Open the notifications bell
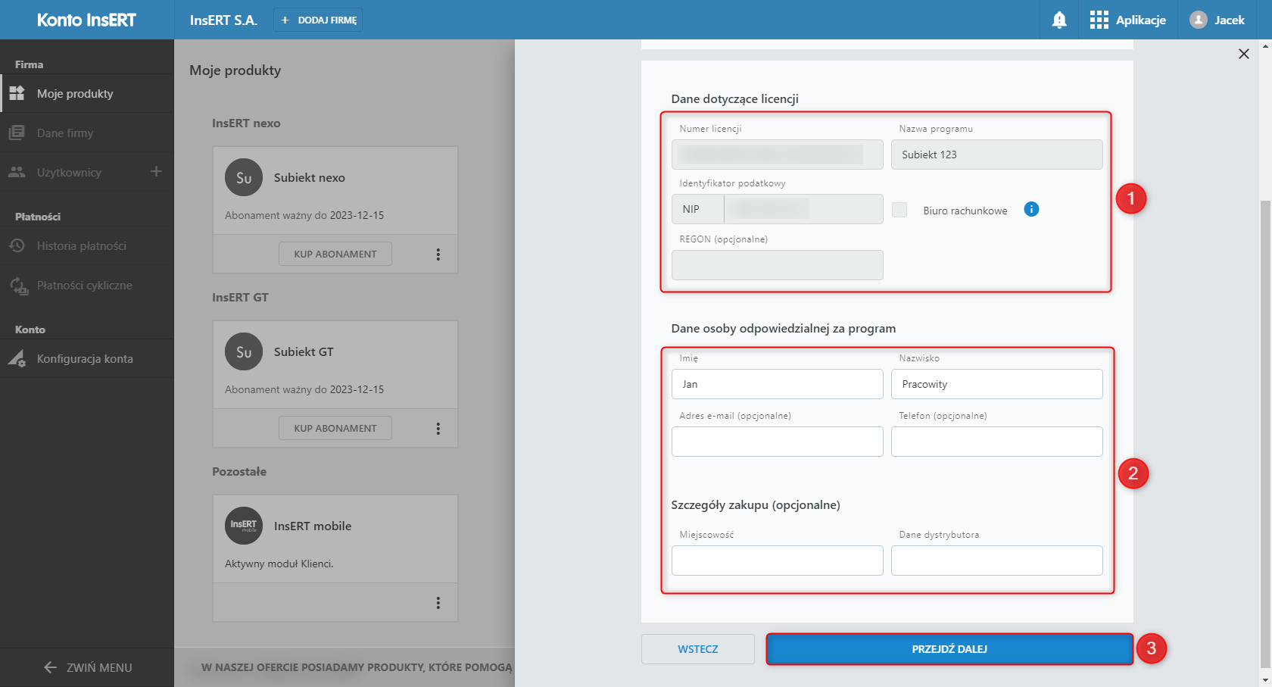Screen dimensions: 1272x687 pos(1059,20)
